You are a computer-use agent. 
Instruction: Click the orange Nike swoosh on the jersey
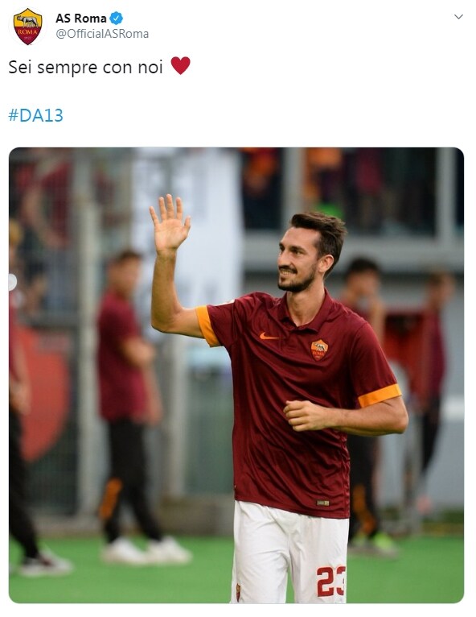coord(269,337)
